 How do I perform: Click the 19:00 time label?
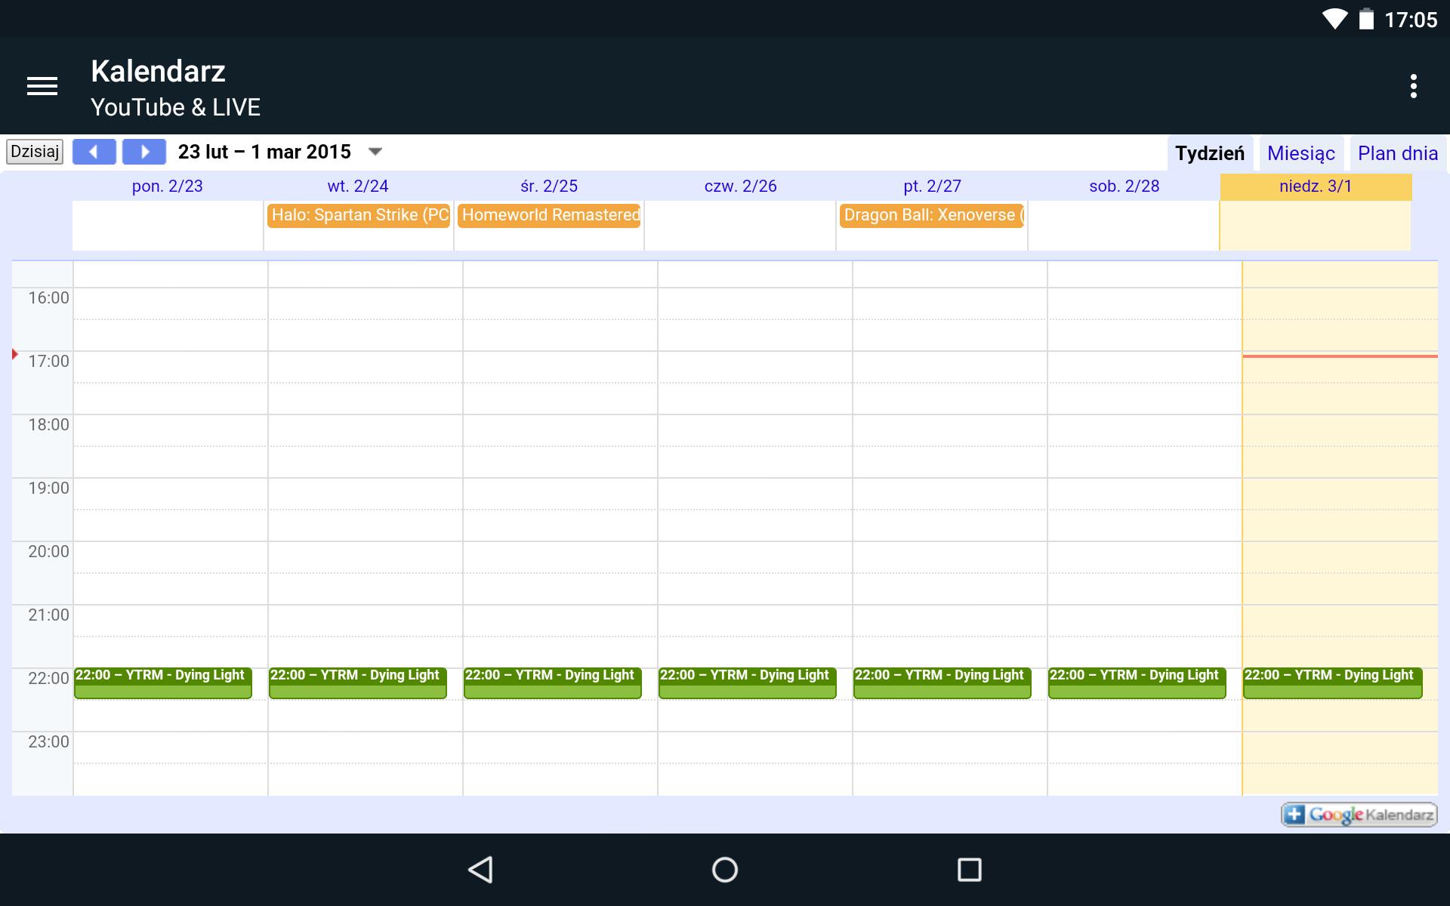pos(48,488)
